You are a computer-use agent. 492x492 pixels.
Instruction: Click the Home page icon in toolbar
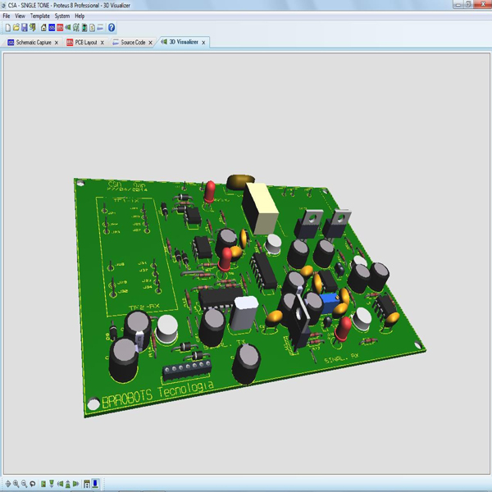pos(43,28)
